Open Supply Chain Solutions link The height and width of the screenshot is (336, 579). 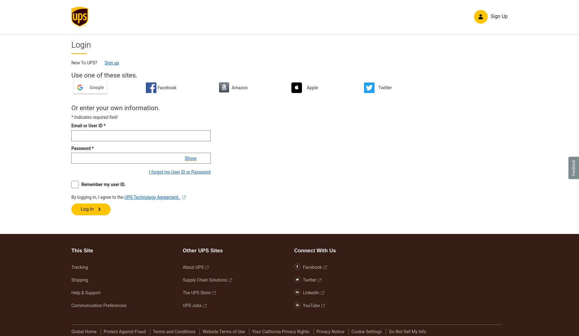pos(205,280)
